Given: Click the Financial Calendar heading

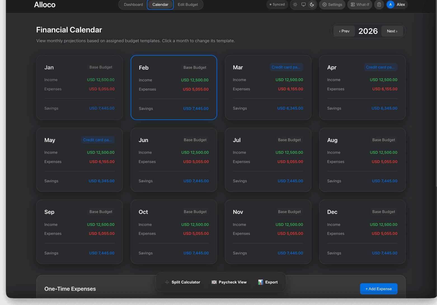Looking at the screenshot, I should pyautogui.click(x=69, y=30).
